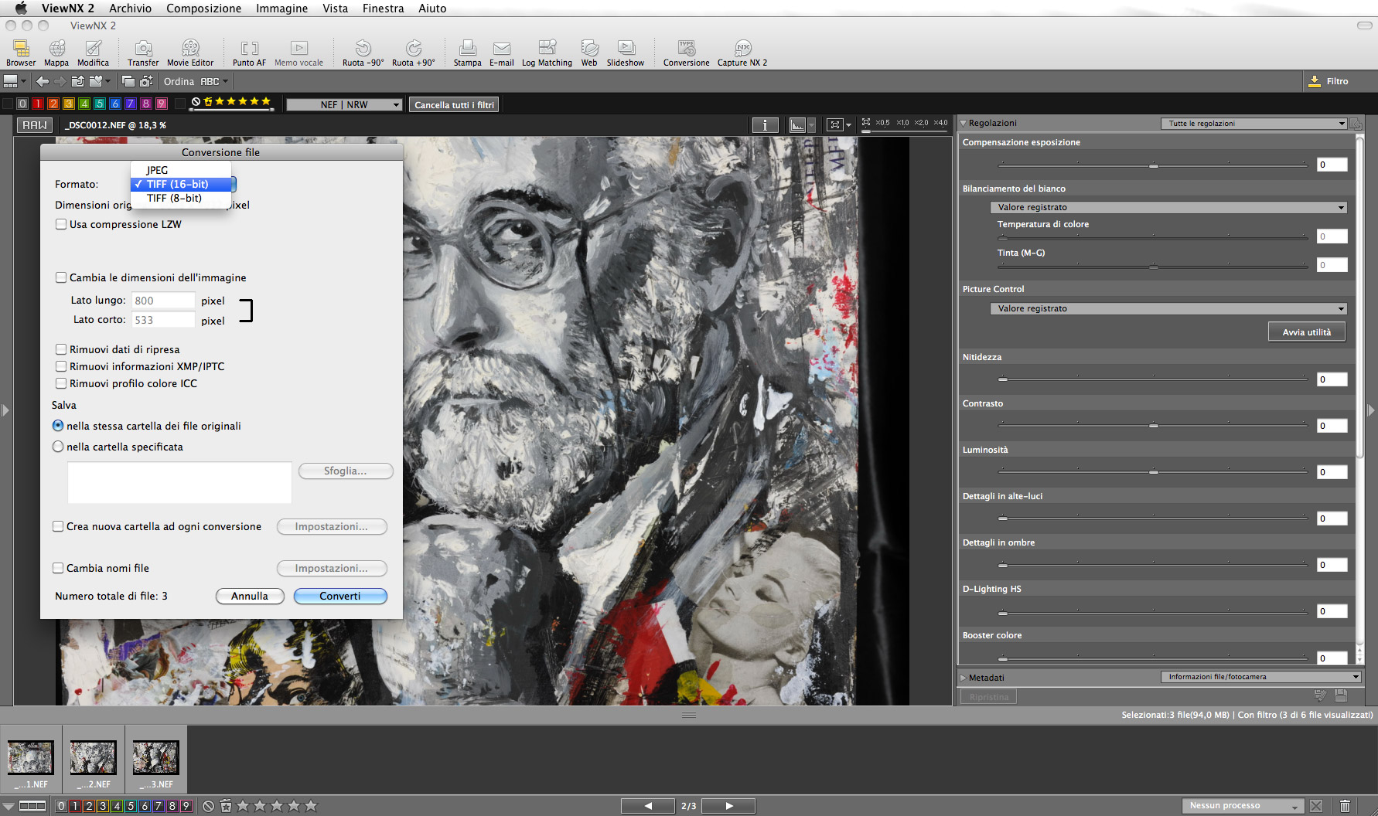Viewport: 1378px width, 816px height.
Task: Open Informazioni file/fotocamera dropdown
Action: (x=1260, y=677)
